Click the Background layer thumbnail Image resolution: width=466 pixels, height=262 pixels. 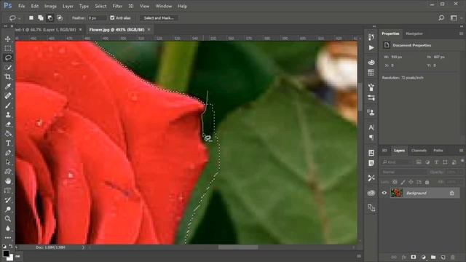pos(396,193)
